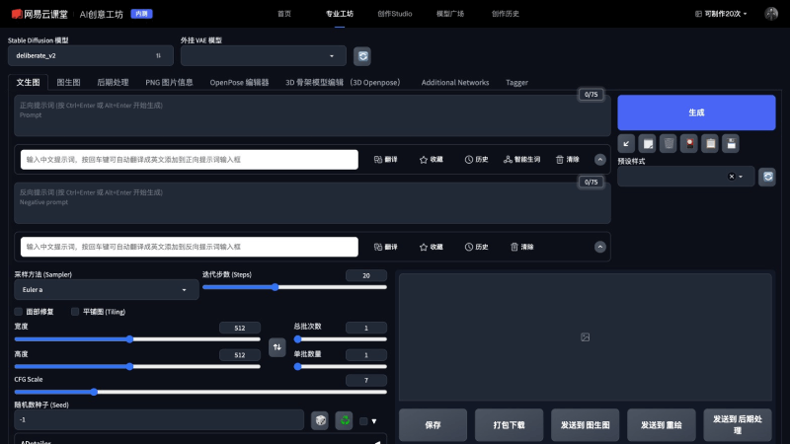Click the floppy disk save-style icon
Image resolution: width=790 pixels, height=444 pixels.
pos(730,144)
